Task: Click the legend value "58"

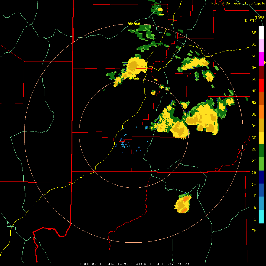Action: [254, 56]
